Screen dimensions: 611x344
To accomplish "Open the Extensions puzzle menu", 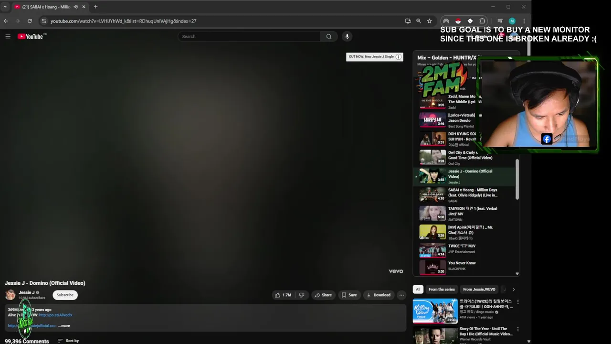I will pyautogui.click(x=482, y=21).
